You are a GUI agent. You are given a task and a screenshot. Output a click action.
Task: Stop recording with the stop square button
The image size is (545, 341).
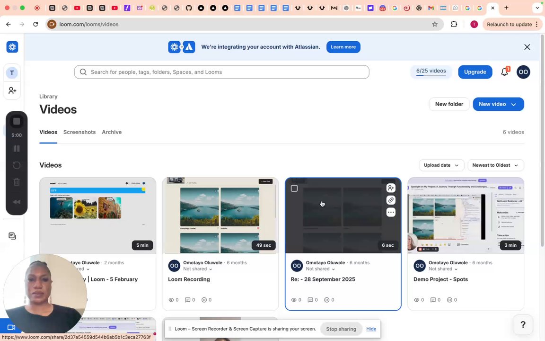(x=17, y=121)
